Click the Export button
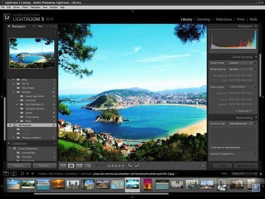The image size is (265, 199). (44, 165)
